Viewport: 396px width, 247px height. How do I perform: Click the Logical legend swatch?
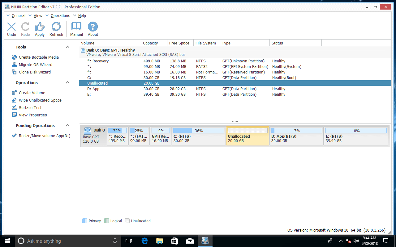pyautogui.click(x=106, y=221)
